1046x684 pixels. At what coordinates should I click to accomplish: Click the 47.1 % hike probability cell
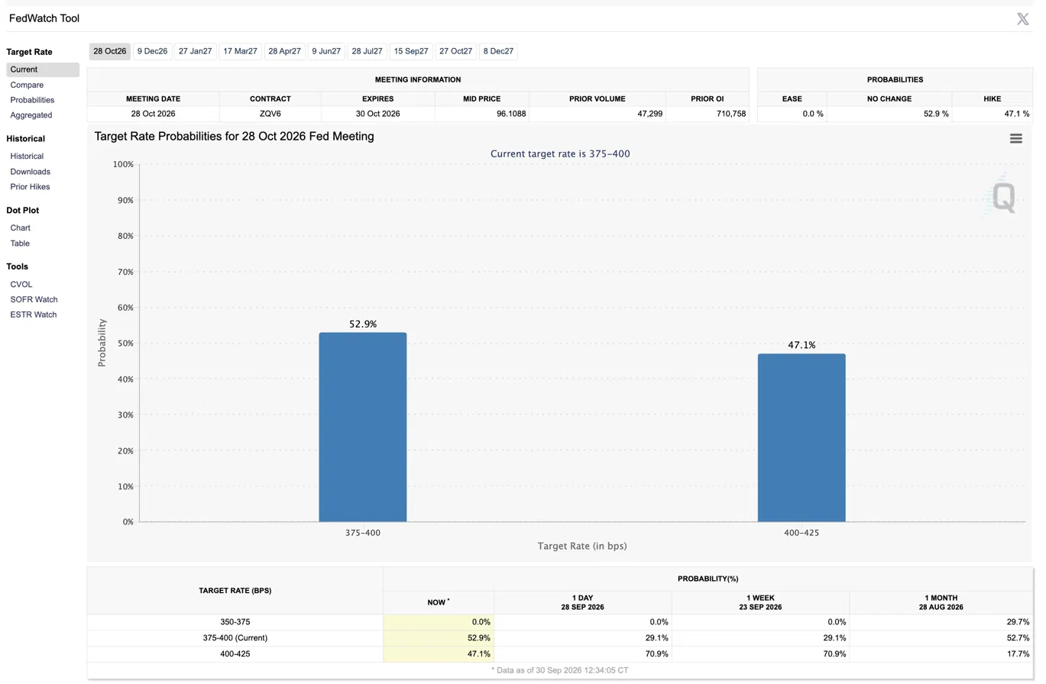[x=993, y=114]
